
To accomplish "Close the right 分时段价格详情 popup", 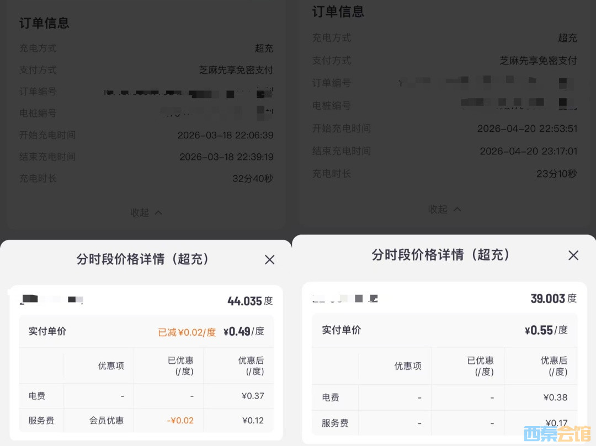I will 573,255.
